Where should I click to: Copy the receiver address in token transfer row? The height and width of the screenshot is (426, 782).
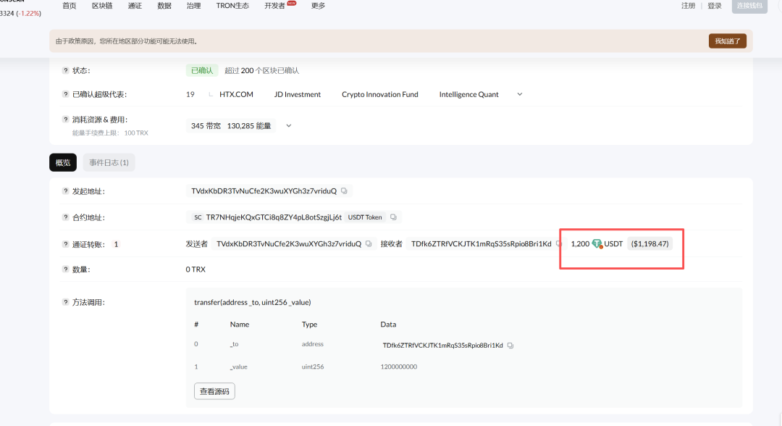558,244
